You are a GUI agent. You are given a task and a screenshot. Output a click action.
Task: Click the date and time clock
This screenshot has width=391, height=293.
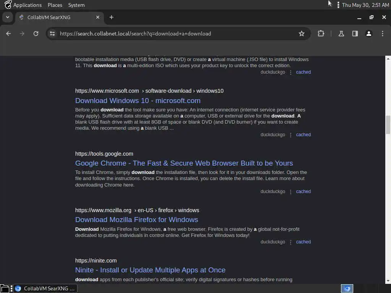click(365, 5)
